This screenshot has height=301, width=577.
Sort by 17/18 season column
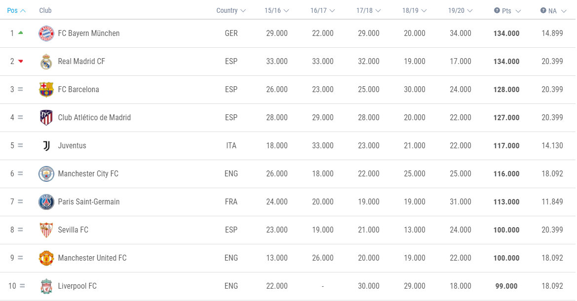[368, 11]
